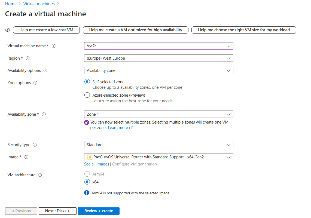Select the x64 architecture option
This screenshot has height=218, width=311.
[87, 182]
